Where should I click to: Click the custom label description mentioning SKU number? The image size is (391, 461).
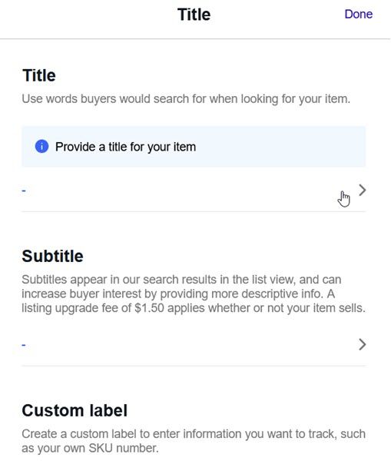pyautogui.click(x=194, y=441)
